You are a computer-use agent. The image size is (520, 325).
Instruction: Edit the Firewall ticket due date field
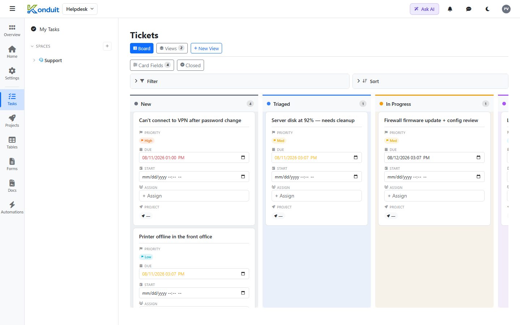pos(434,157)
